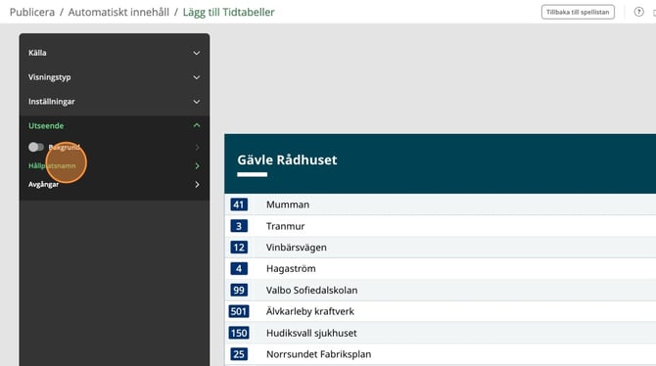
Task: Select Lägg till Tidtabeller breadcrumb
Action: pyautogui.click(x=228, y=12)
